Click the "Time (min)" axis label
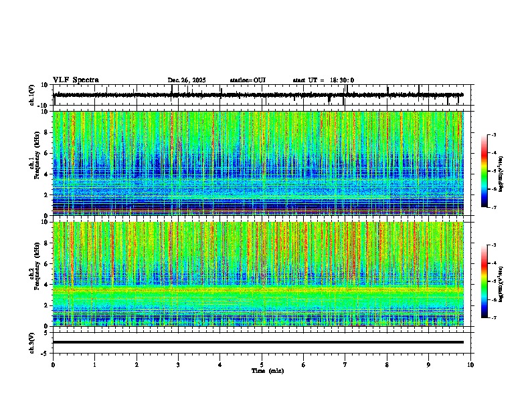530x409 pixels. click(x=268, y=371)
